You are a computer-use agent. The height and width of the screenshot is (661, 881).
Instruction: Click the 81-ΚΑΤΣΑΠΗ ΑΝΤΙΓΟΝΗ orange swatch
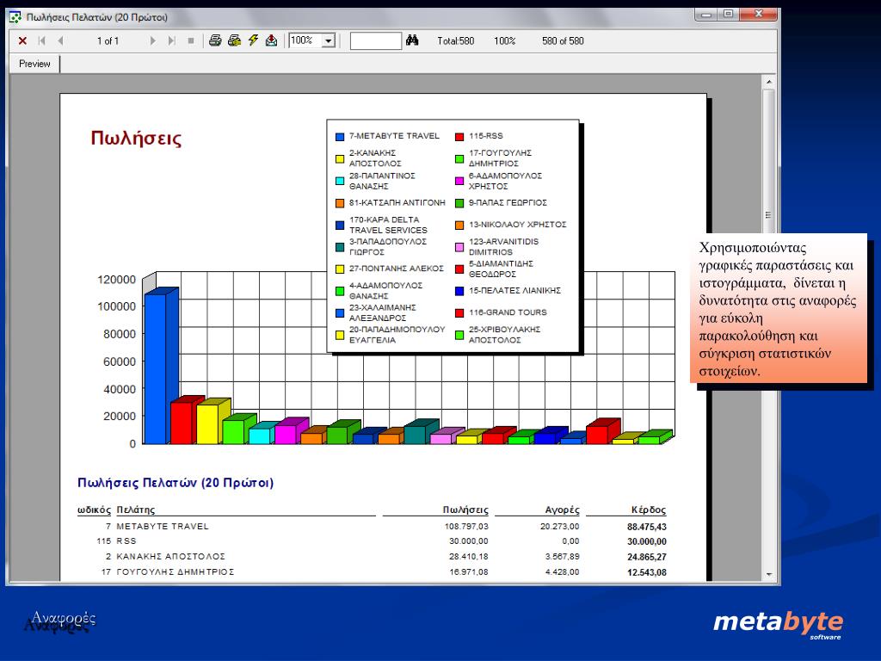[339, 203]
